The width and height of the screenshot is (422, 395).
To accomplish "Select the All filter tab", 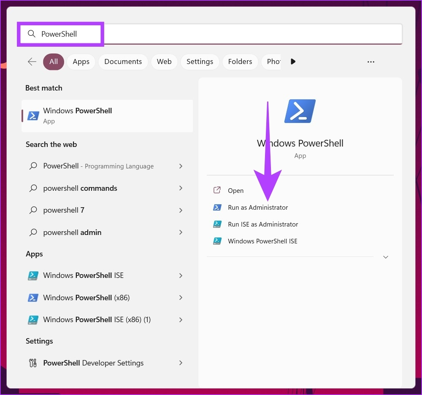I will click(x=54, y=62).
